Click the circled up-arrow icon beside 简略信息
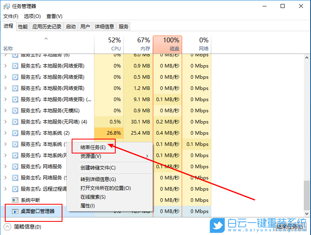This screenshot has width=311, height=235. (x=7, y=227)
